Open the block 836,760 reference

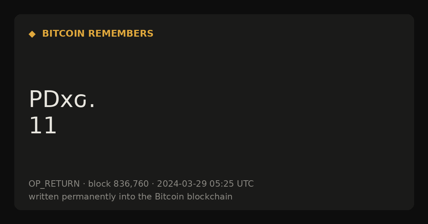pos(118,184)
